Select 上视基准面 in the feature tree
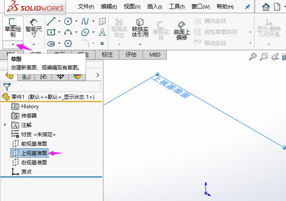Image resolution: width=286 pixels, height=201 pixels. click(x=29, y=153)
